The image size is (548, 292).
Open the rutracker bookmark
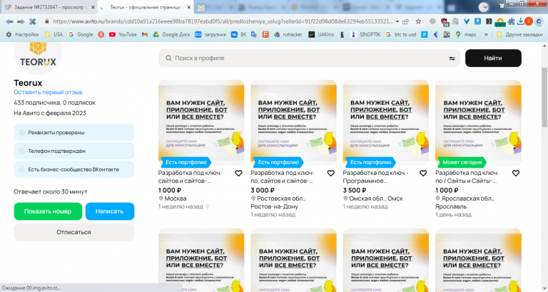click(x=288, y=34)
